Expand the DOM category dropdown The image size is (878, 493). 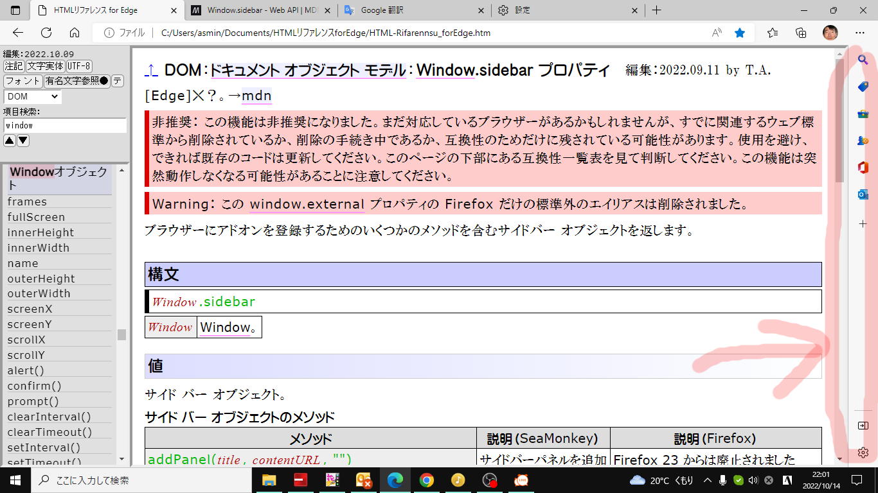[32, 96]
